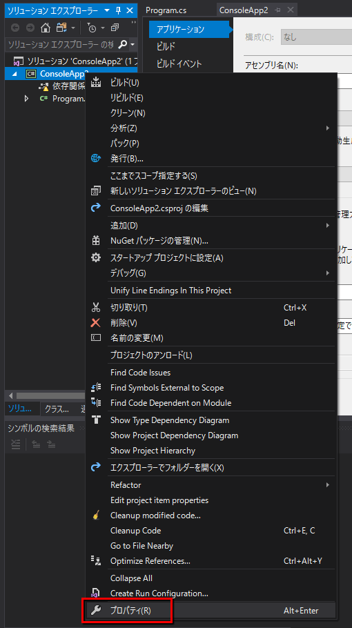This screenshot has height=628, width=352.
Task: Click the NuGet package gift icon
Action: pos(96,240)
